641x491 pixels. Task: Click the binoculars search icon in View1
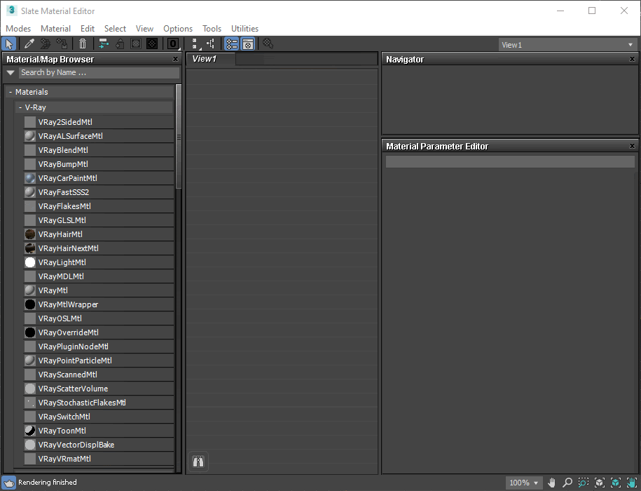[198, 462]
